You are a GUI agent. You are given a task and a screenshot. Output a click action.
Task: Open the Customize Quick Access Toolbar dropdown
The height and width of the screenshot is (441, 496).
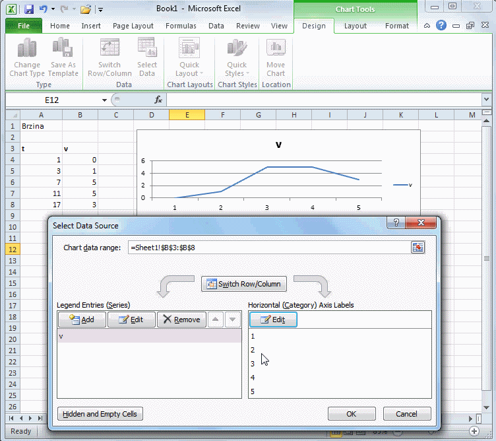tap(100, 9)
